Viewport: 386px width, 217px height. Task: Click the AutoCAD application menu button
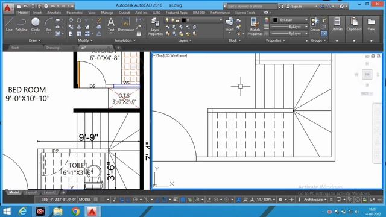[8, 8]
